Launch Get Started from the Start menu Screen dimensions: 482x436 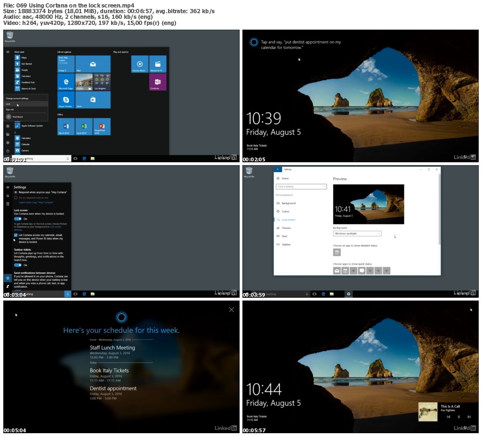pyautogui.click(x=24, y=64)
